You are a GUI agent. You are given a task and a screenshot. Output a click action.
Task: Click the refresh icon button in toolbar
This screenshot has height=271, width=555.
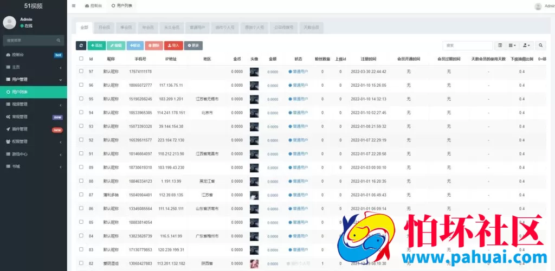click(81, 46)
